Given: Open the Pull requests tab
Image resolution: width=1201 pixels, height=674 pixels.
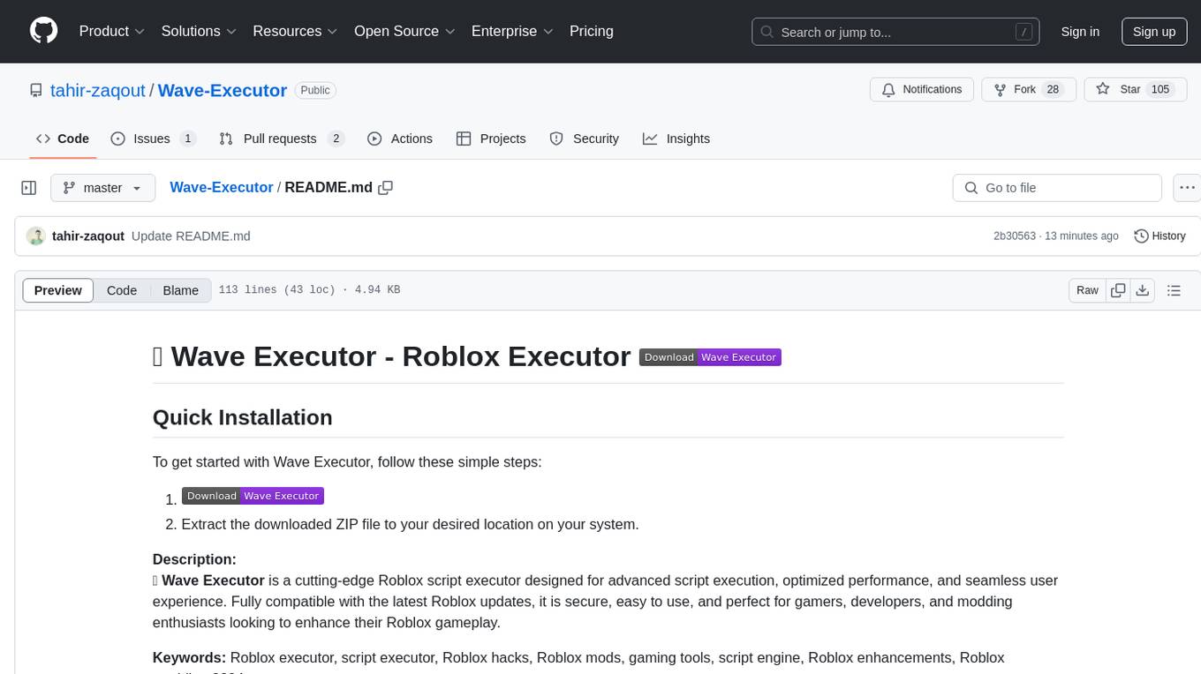Looking at the screenshot, I should tap(282, 139).
